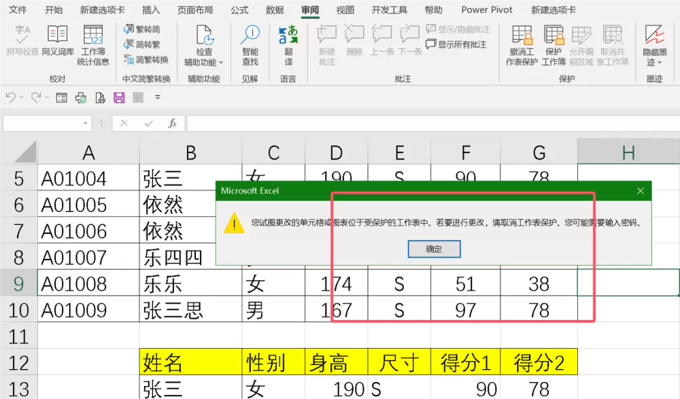680x399 pixels.
Task: Open the undo history dropdown arrow
Action: (22, 98)
